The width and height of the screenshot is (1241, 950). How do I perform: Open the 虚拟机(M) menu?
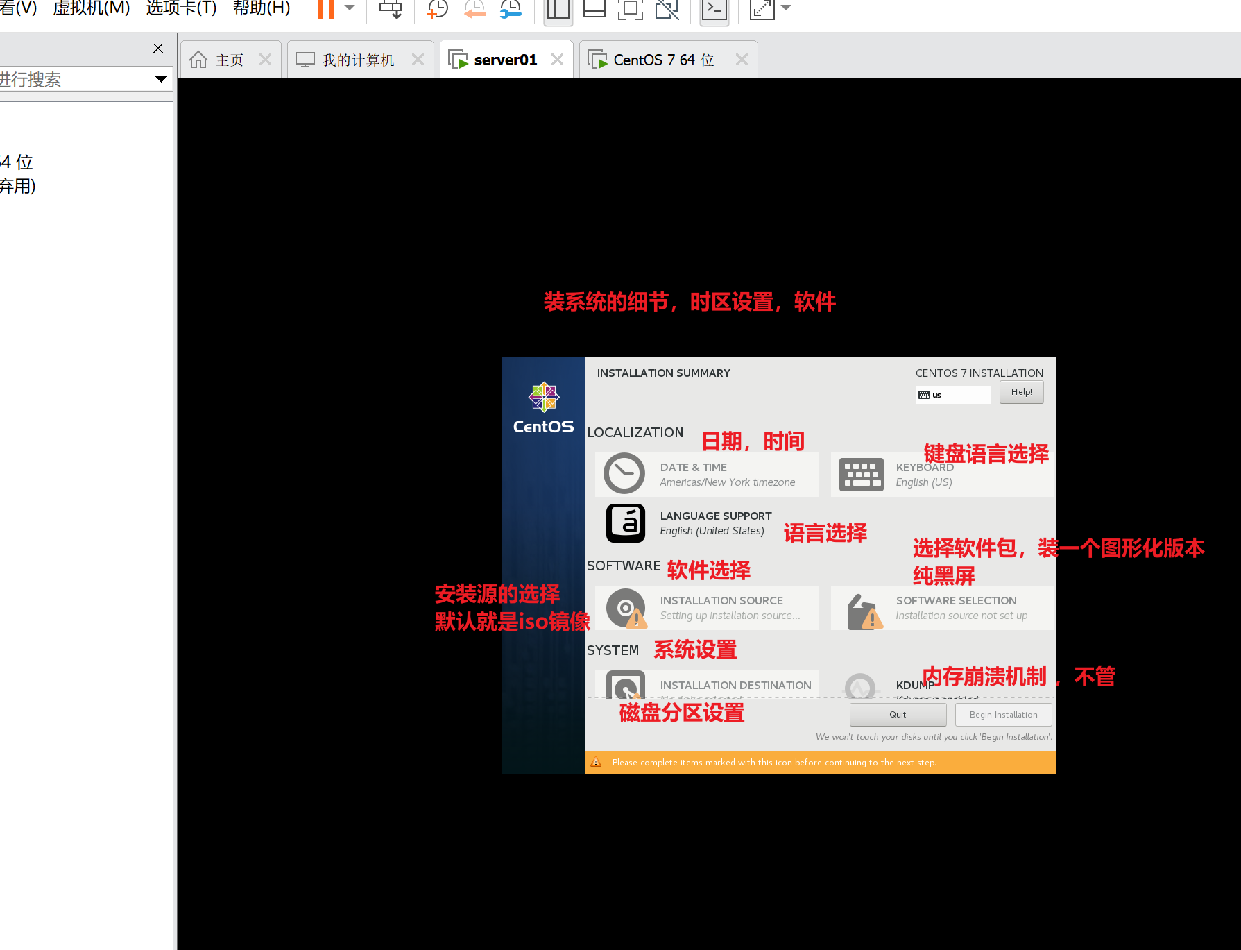point(91,8)
